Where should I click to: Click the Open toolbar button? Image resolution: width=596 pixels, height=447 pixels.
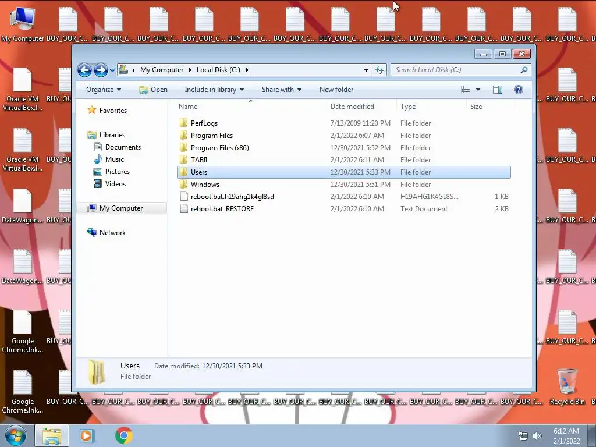pos(154,90)
